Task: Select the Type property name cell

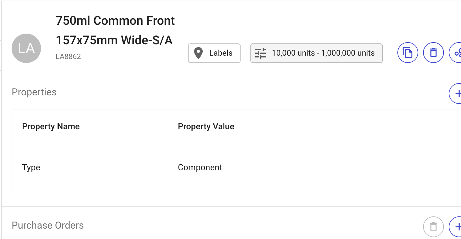Action: pyautogui.click(x=31, y=167)
